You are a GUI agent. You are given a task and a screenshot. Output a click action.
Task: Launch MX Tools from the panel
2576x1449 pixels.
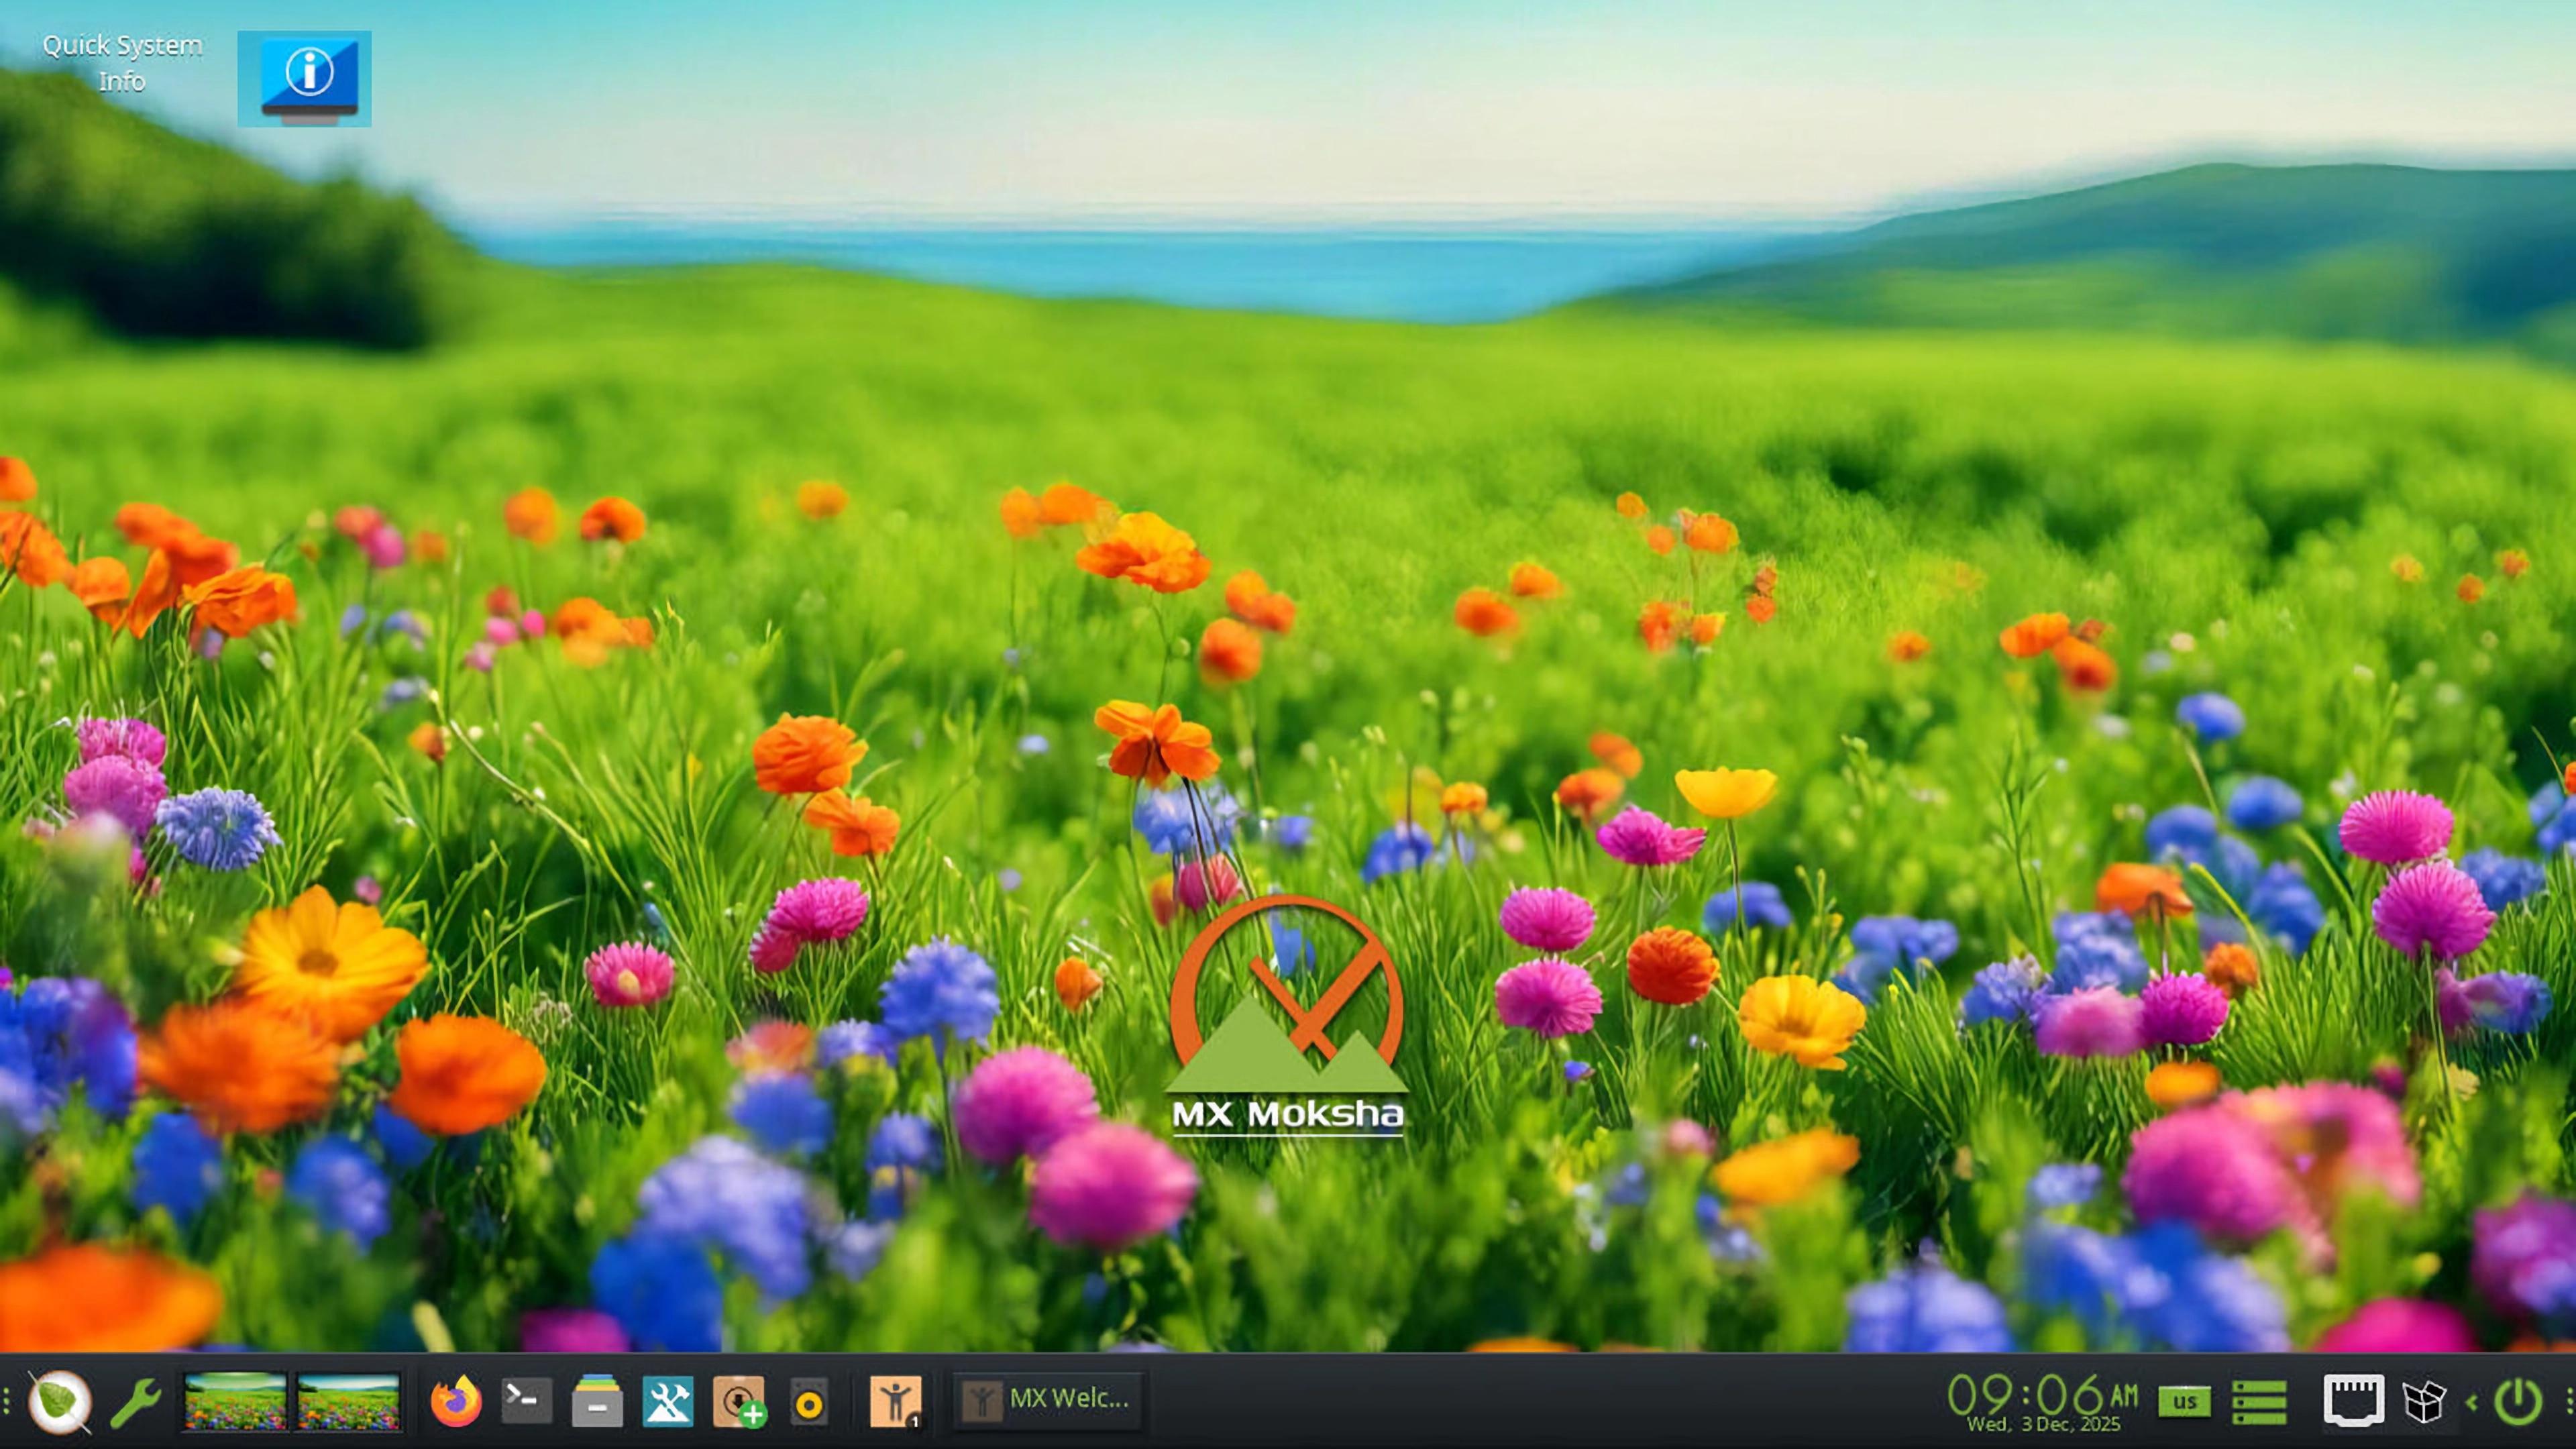[668, 1400]
